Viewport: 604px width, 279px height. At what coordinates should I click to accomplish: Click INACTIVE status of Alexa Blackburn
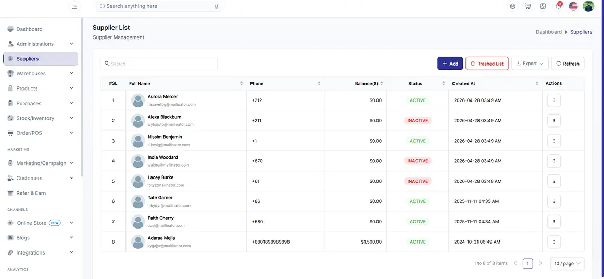coord(418,120)
